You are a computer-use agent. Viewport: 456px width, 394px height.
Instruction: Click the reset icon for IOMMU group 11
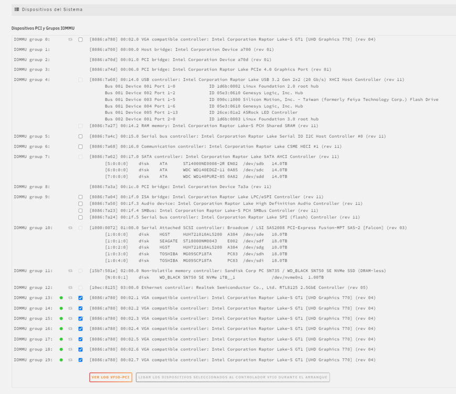70,271
